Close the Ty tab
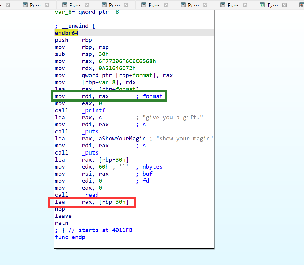 284,5
